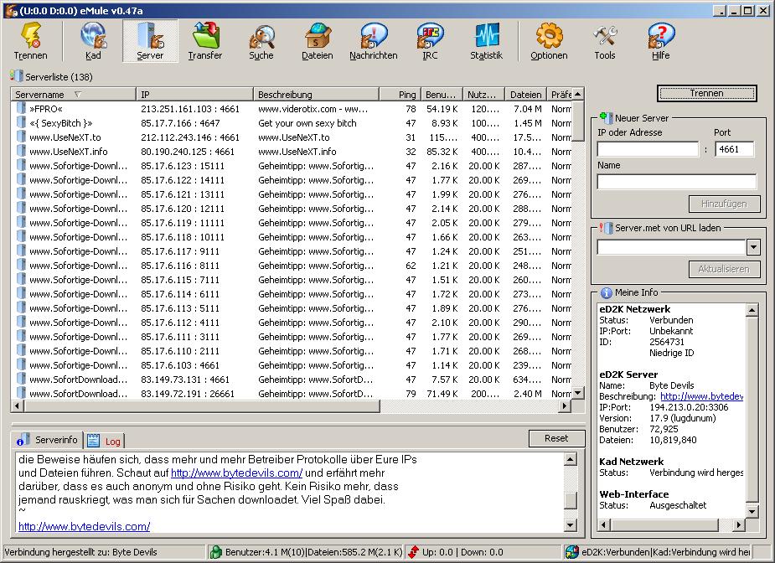This screenshot has width=775, height=563.
Task: Sort the server list by IP column
Action: [194, 95]
